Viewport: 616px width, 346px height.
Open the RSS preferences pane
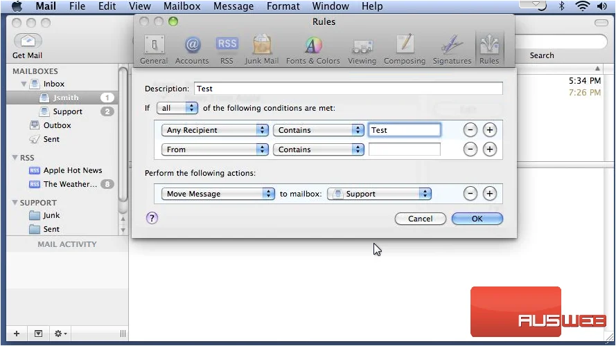click(227, 50)
